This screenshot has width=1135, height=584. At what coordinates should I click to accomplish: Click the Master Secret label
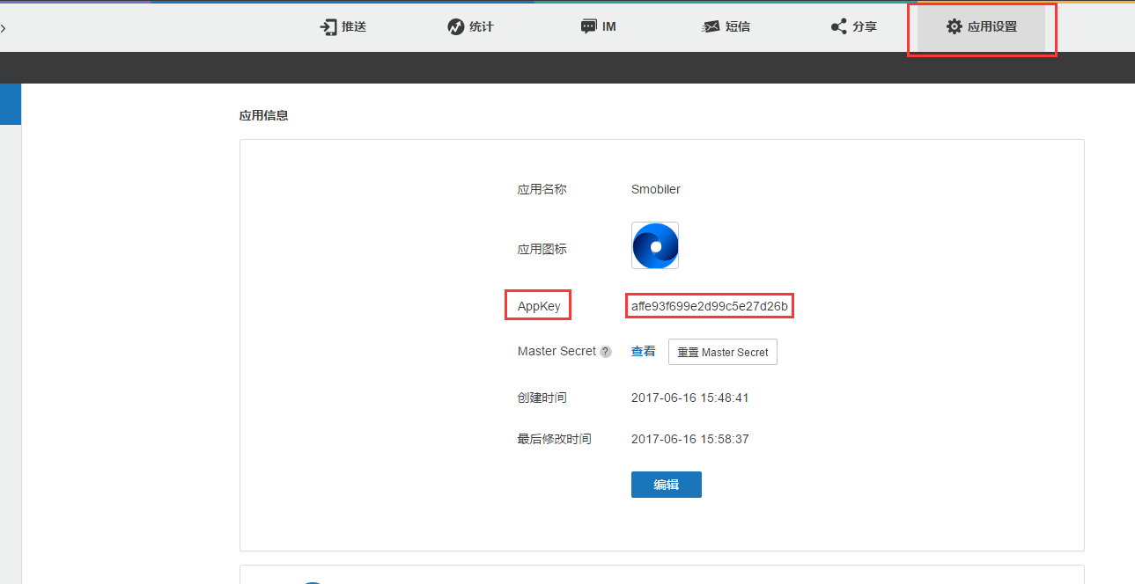tap(557, 351)
